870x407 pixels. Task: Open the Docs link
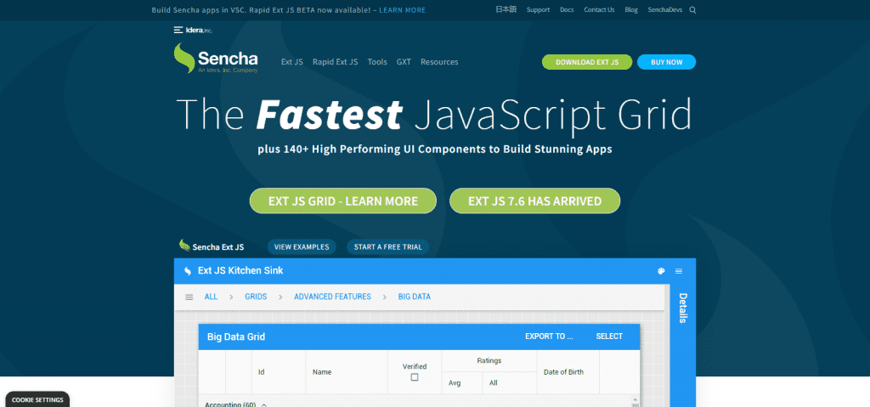point(567,10)
